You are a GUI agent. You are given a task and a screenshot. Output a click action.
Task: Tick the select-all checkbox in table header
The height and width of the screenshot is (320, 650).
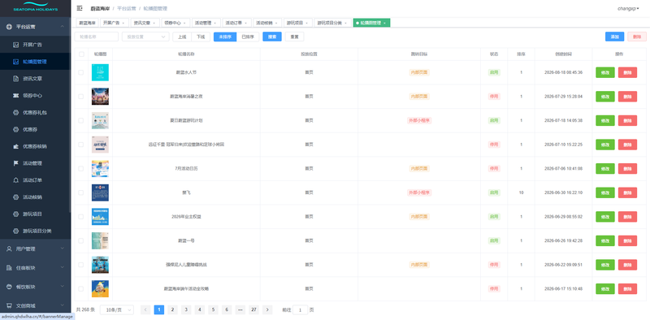click(81, 54)
